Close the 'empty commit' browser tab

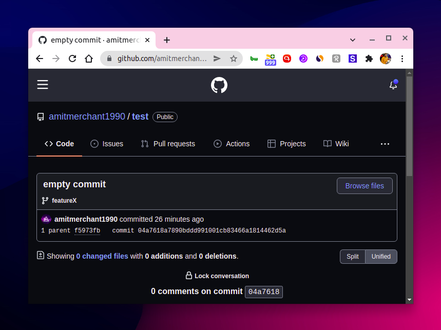tap(147, 40)
